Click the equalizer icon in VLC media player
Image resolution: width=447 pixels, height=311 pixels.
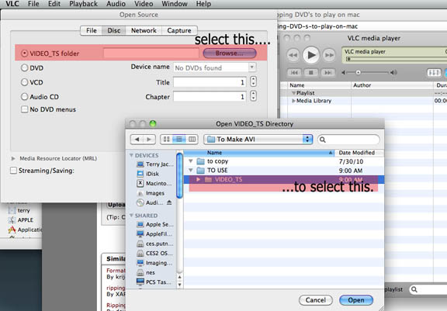click(434, 73)
